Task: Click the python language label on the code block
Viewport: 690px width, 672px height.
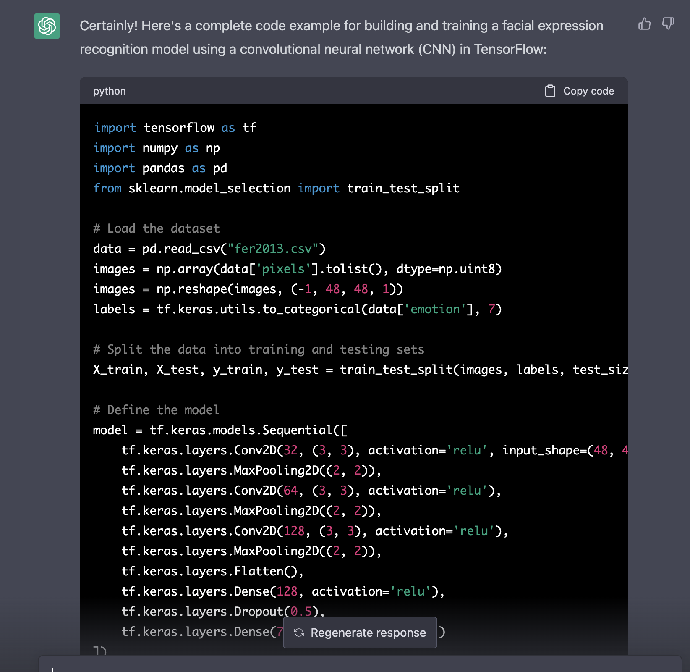Action: click(110, 91)
